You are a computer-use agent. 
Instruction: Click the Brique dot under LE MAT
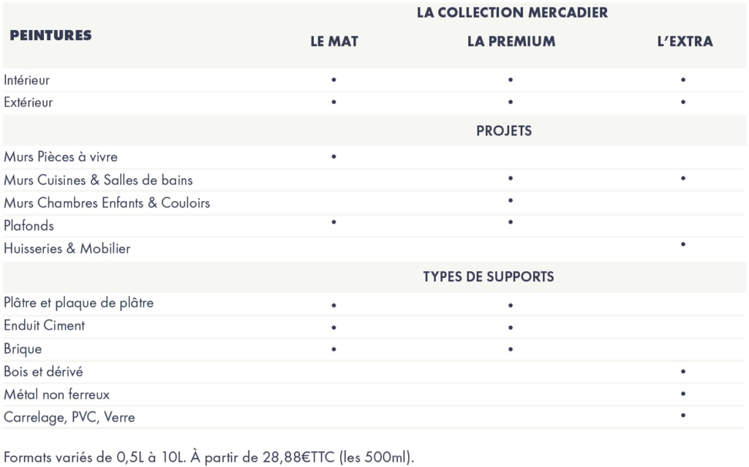point(334,349)
